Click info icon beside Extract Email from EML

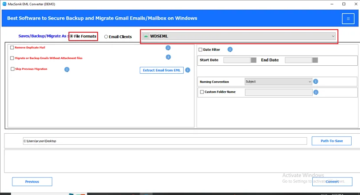coord(188,70)
